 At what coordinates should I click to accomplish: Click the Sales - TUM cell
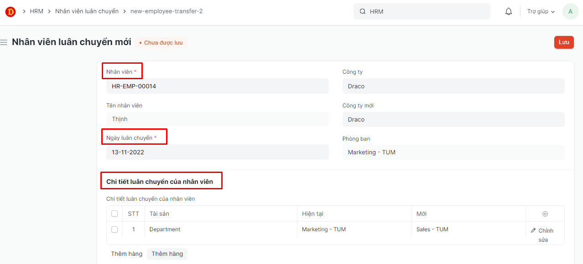[x=468, y=229]
